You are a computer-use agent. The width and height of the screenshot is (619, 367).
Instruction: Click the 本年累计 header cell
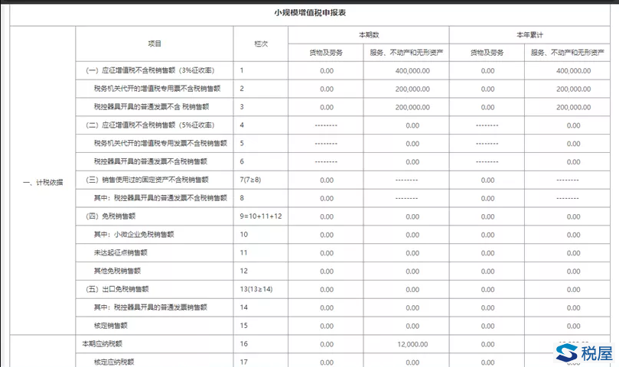point(529,34)
